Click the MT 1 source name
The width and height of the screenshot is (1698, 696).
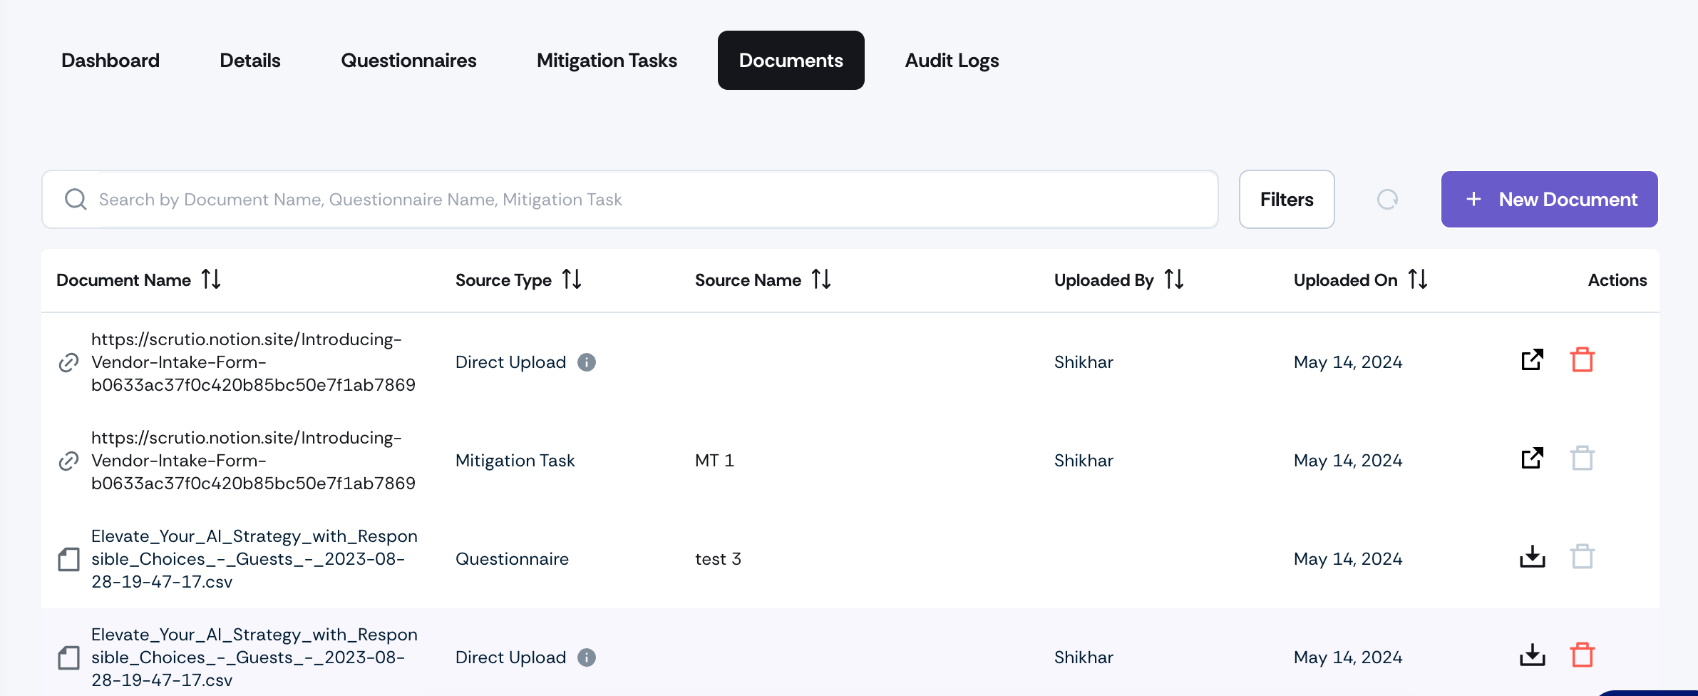[x=714, y=461]
